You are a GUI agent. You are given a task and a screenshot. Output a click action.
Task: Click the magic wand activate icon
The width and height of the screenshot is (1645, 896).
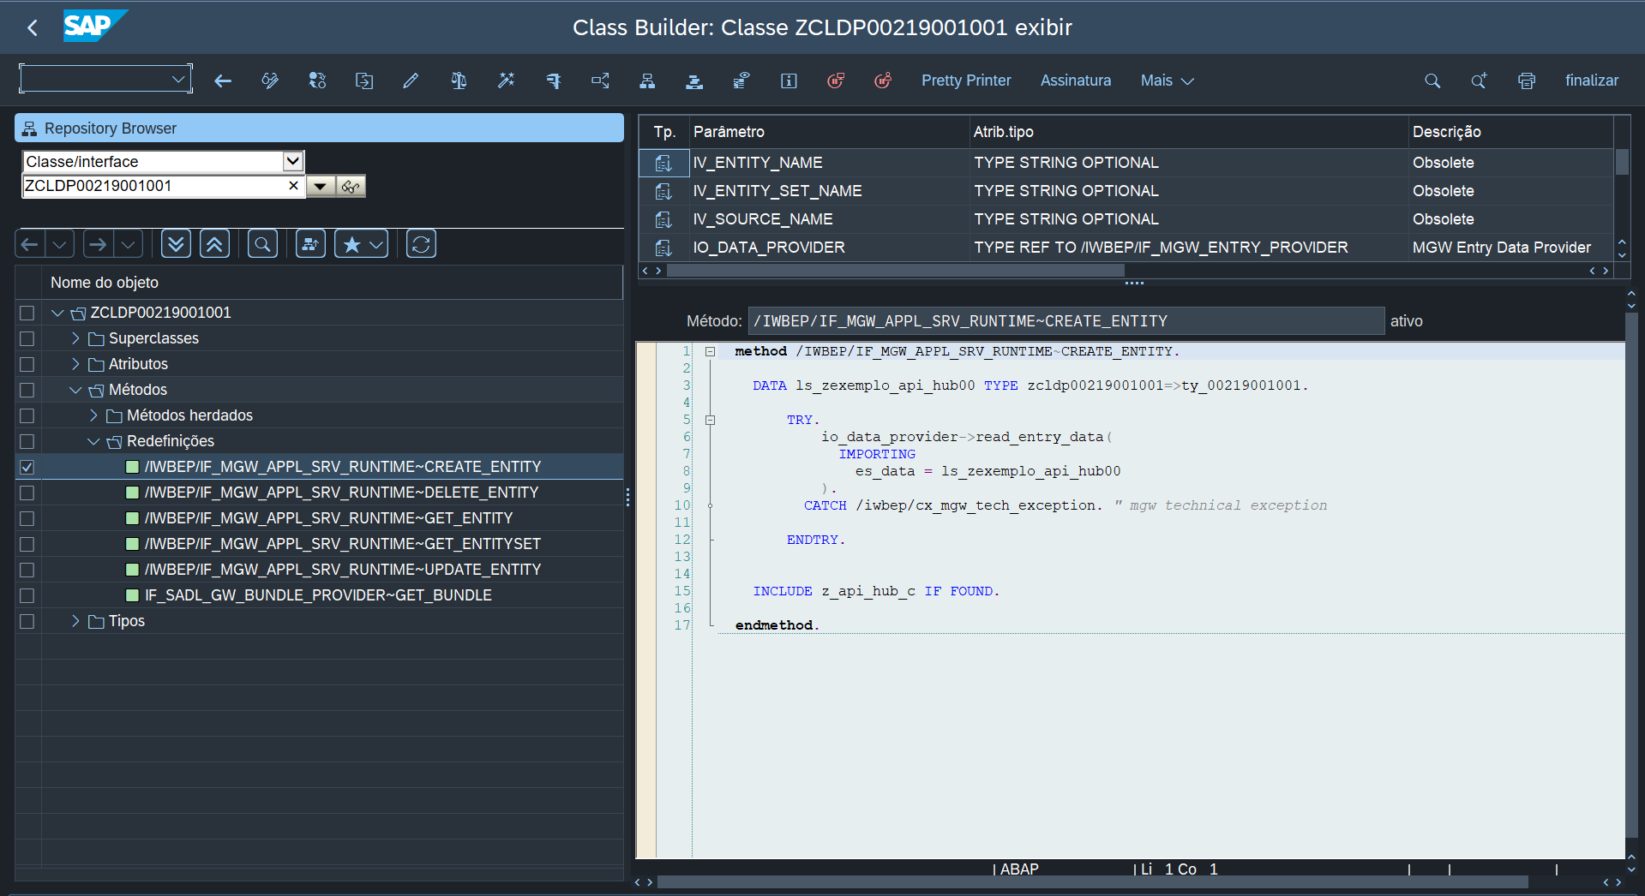(x=506, y=81)
